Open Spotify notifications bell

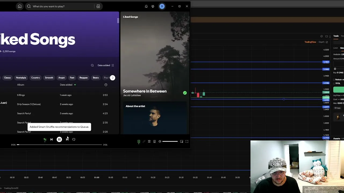tap(146, 6)
